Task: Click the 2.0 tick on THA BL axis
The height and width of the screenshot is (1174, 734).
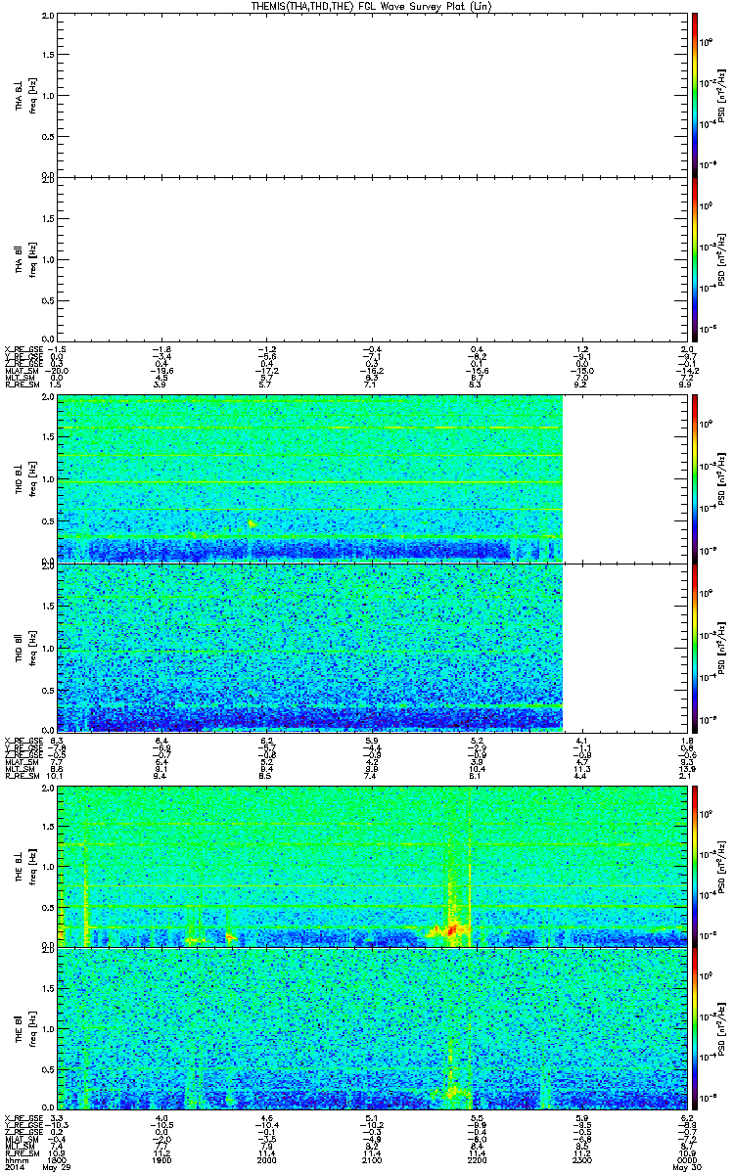Action: point(47,16)
